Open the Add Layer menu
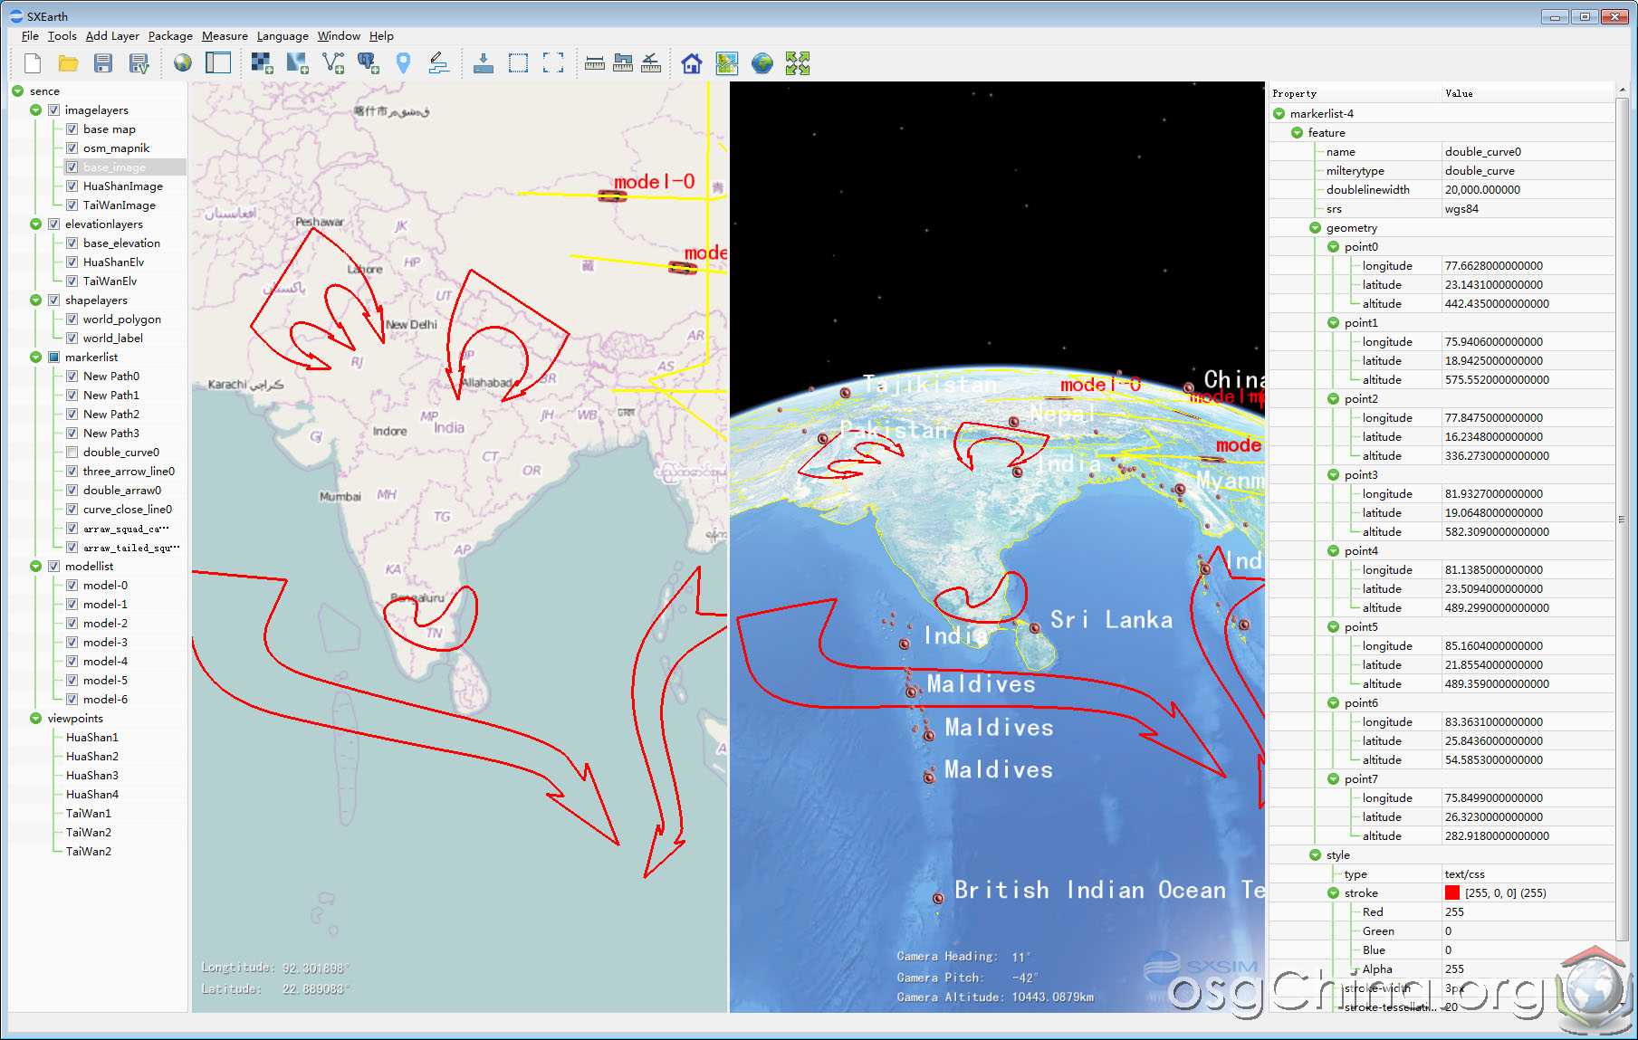Image resolution: width=1638 pixels, height=1040 pixels. point(112,36)
